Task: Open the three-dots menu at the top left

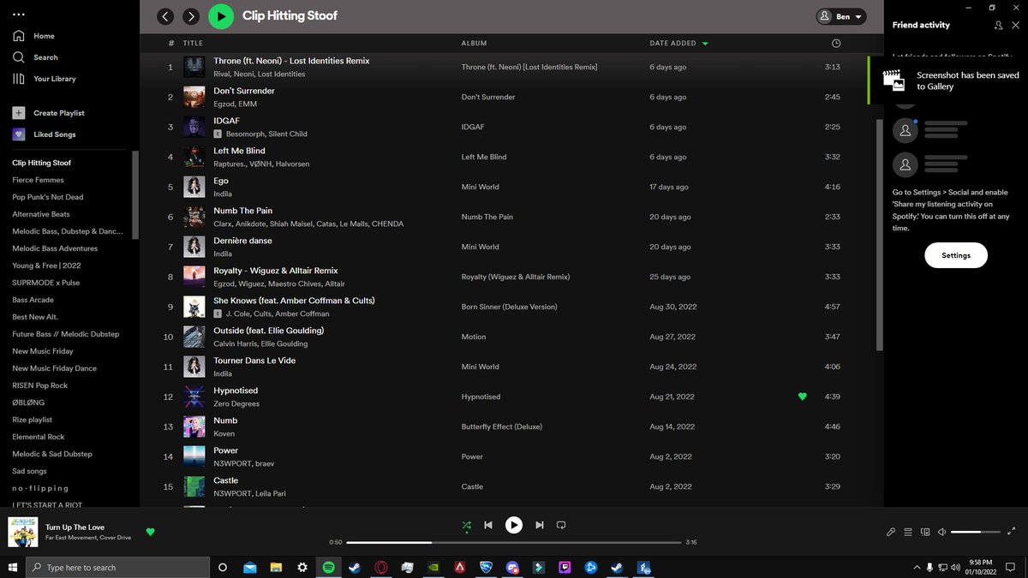Action: coord(19,15)
